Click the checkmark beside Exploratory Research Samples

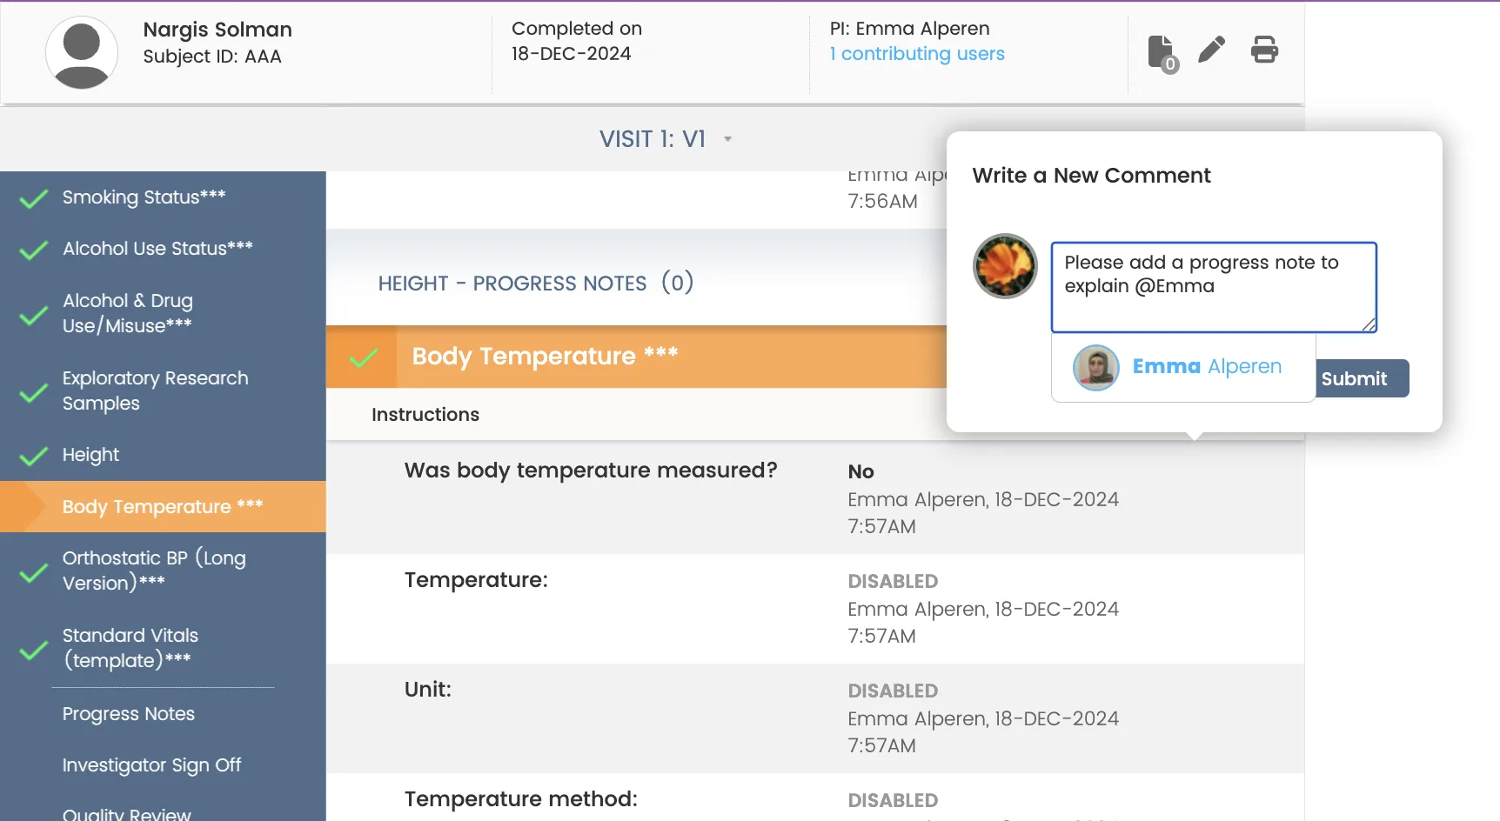33,392
